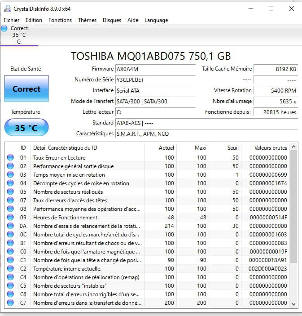Open the Edition menu

34,20
